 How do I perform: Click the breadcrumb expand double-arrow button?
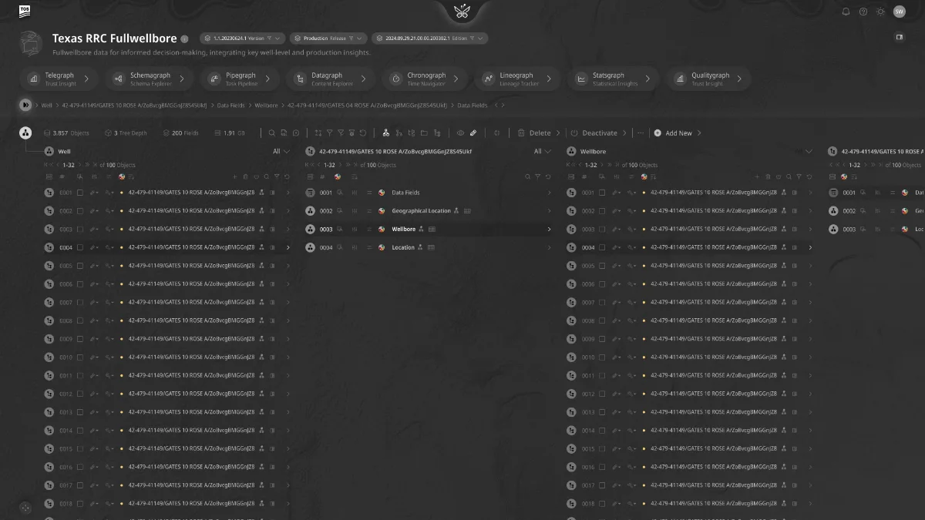[25, 105]
